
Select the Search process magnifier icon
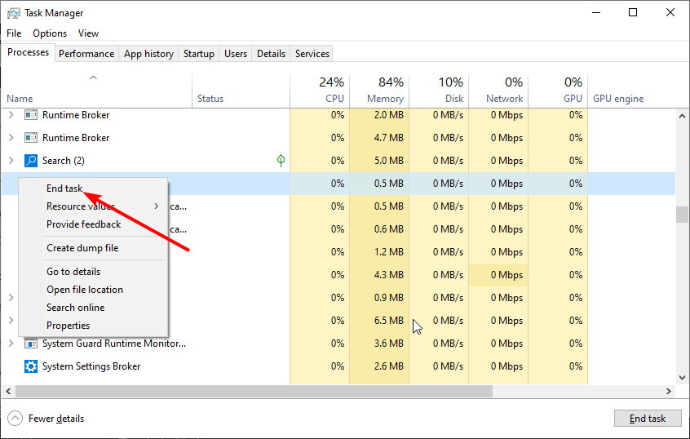coord(31,161)
